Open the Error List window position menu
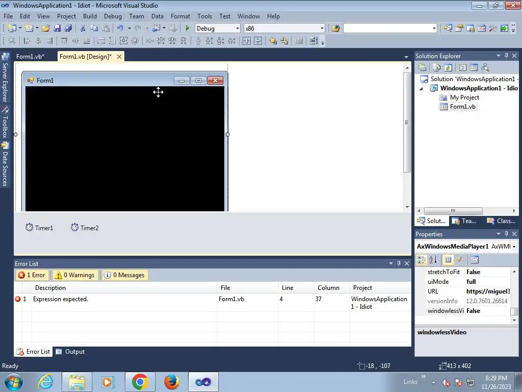 [x=391, y=263]
